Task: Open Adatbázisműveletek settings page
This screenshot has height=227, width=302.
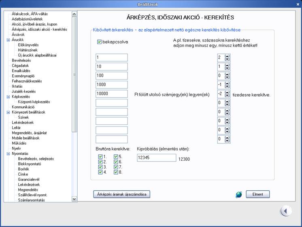Action: point(27,19)
